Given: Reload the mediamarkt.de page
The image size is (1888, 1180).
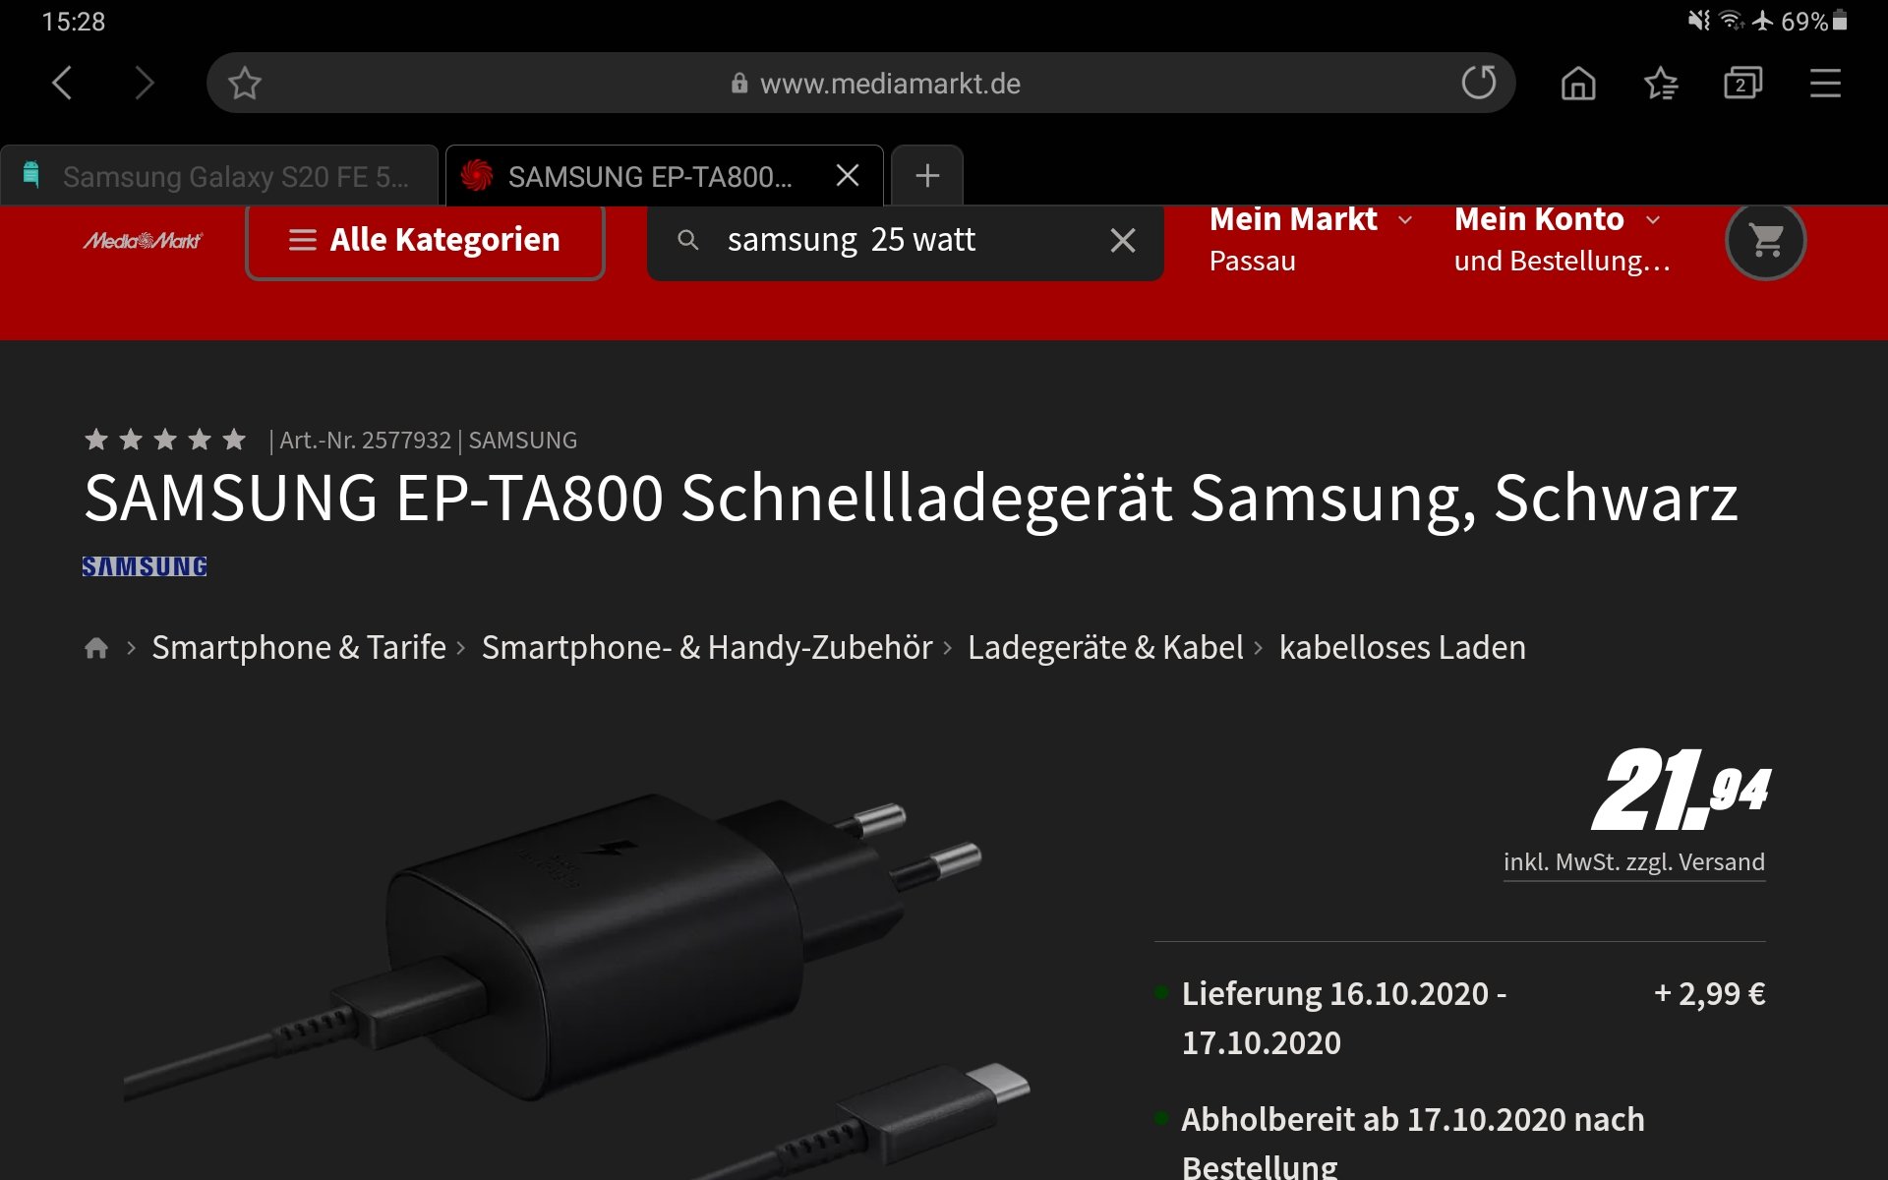Looking at the screenshot, I should pos(1479,83).
